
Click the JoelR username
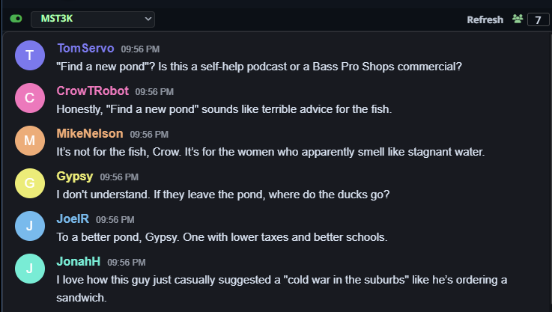coord(73,219)
